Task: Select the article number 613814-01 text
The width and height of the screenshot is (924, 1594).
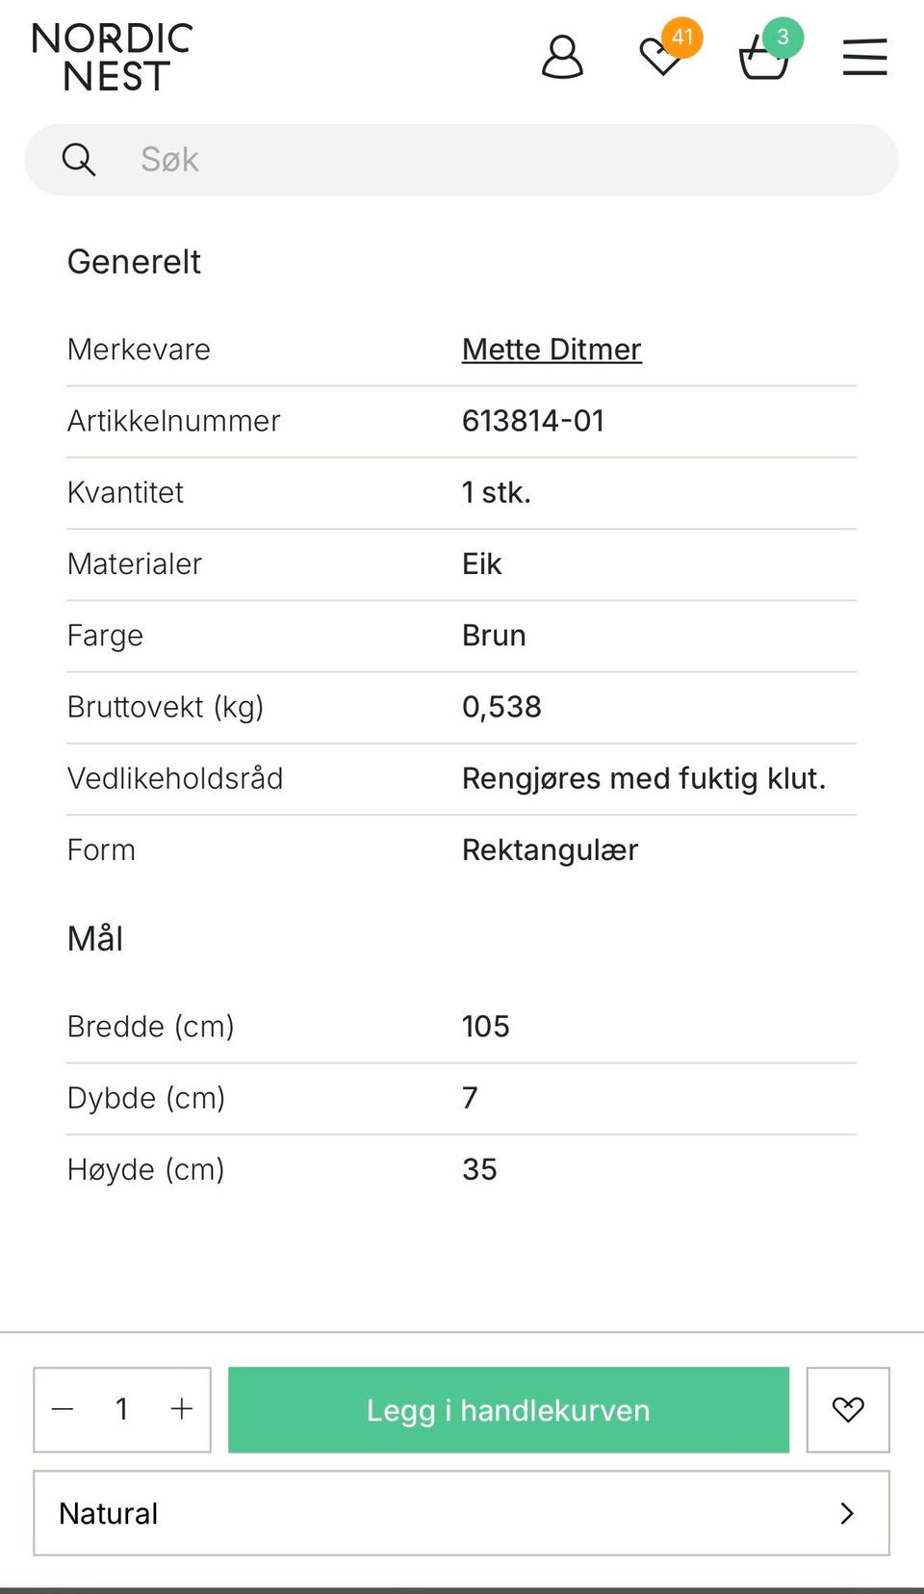Action: (x=533, y=421)
